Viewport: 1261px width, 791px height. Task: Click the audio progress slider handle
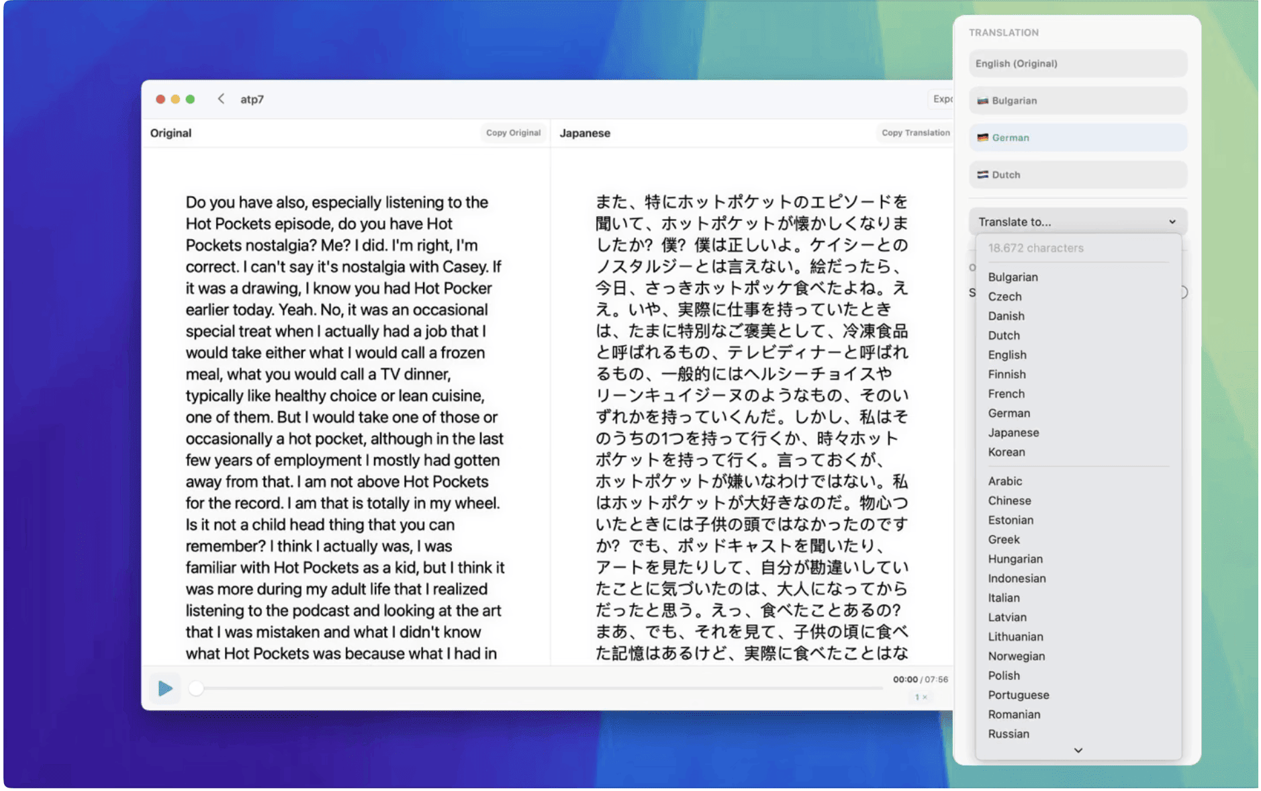[196, 688]
